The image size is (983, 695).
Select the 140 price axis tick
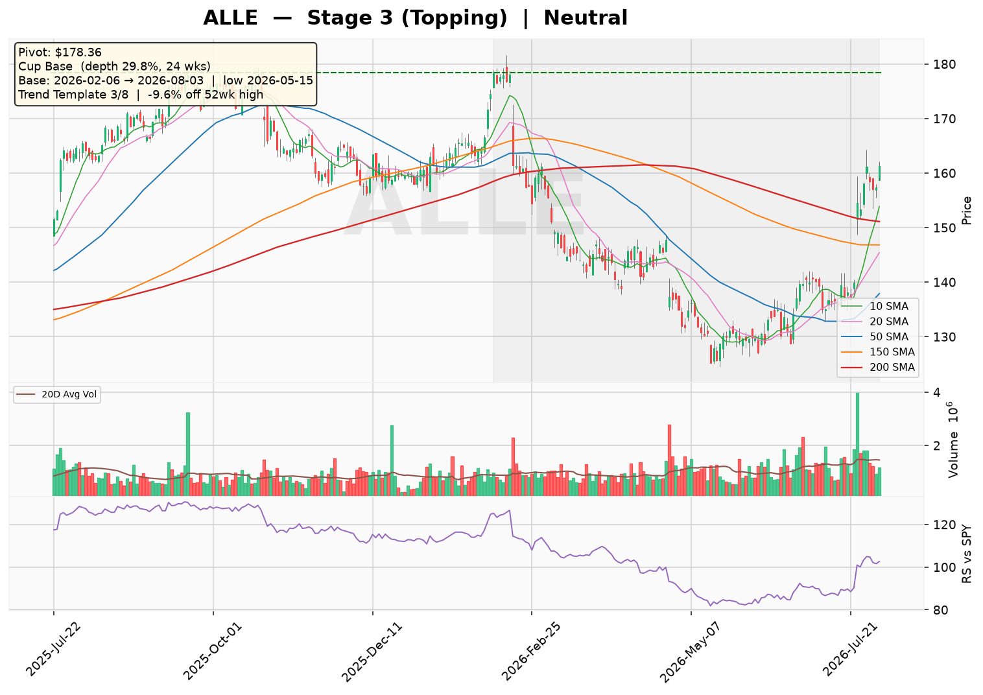945,282
